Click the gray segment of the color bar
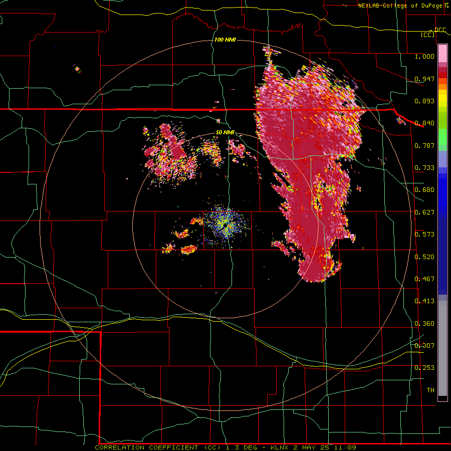The width and height of the screenshot is (451, 451). pos(442,348)
